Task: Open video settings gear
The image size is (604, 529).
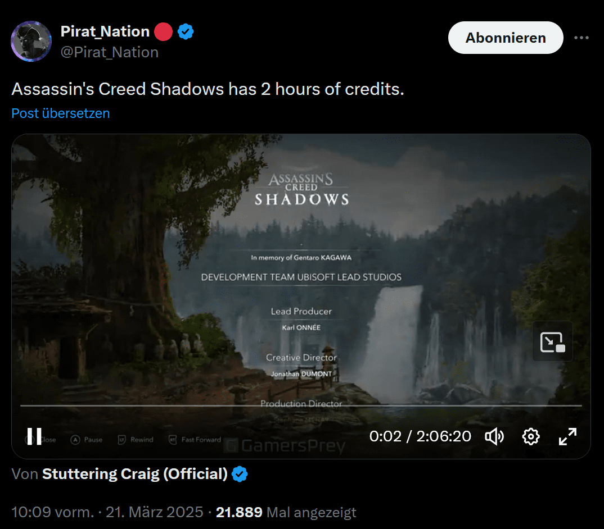Action: [x=531, y=436]
